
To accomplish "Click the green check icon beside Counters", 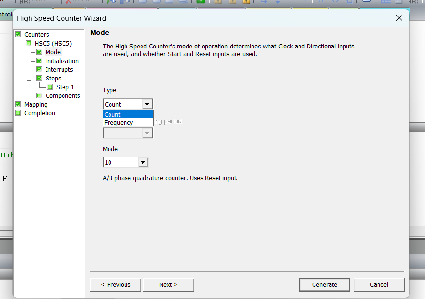I will [x=18, y=35].
